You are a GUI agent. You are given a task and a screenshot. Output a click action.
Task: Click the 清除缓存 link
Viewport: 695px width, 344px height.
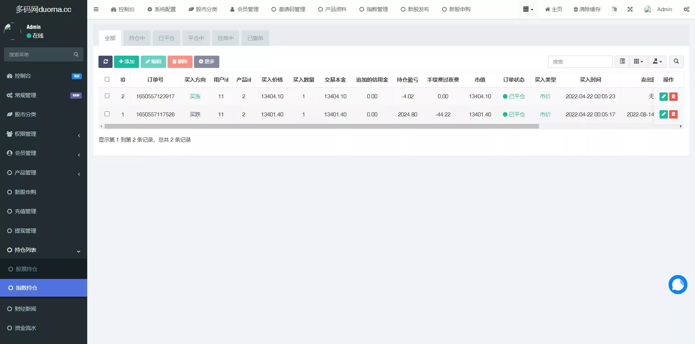click(587, 9)
